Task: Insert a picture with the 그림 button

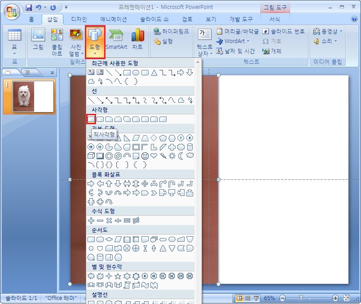Action: [x=38, y=39]
